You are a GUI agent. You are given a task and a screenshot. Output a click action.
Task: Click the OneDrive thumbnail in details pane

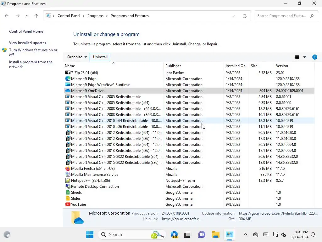(x=77, y=218)
